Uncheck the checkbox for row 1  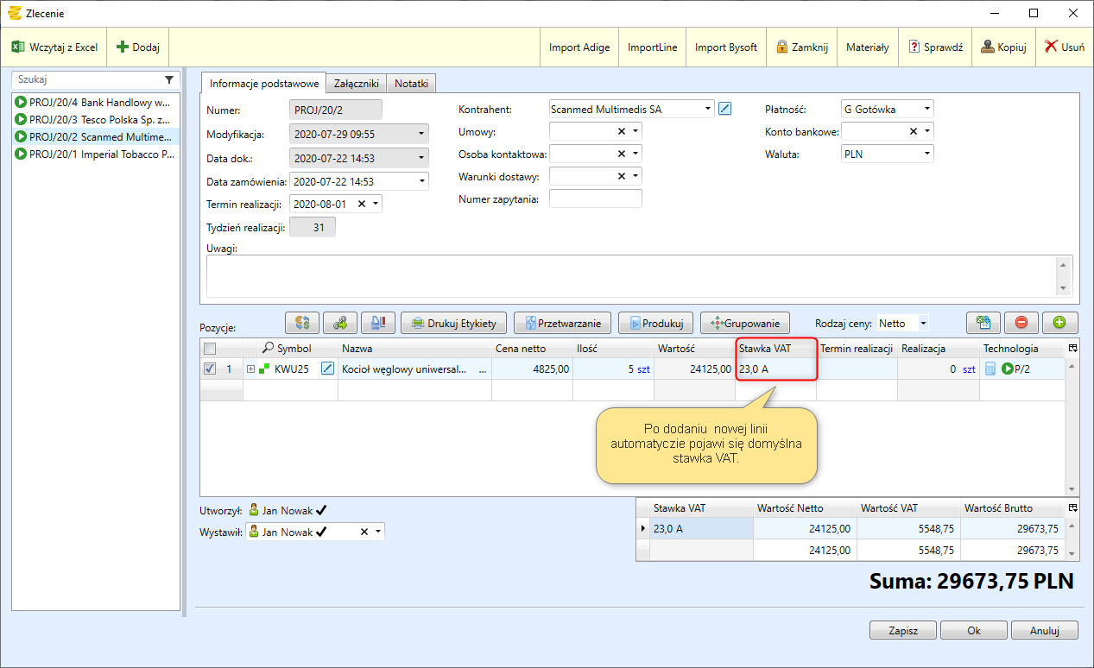[x=210, y=369]
